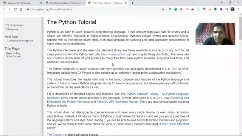Click The Python Tutorial heading

(x=71, y=22)
